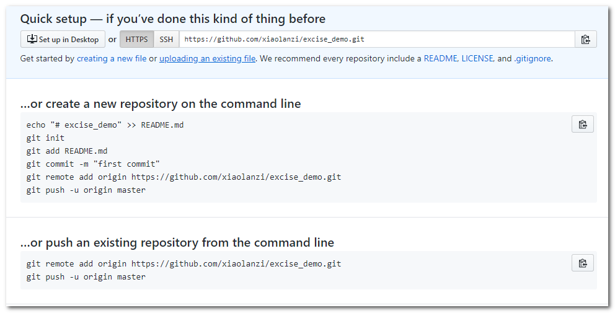
Task: Copy the push existing repository commands
Action: (582, 263)
